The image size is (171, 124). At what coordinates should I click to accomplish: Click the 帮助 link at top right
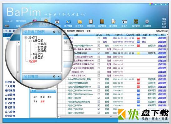click(x=164, y=21)
